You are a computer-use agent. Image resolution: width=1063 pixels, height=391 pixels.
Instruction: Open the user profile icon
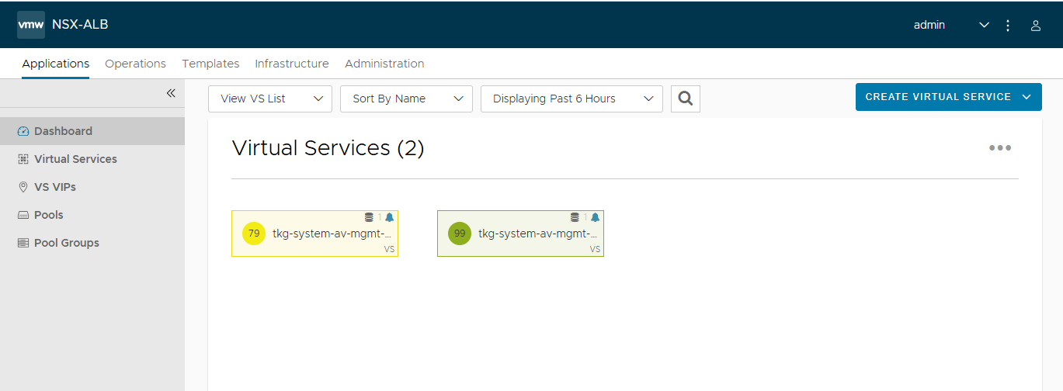[1036, 25]
